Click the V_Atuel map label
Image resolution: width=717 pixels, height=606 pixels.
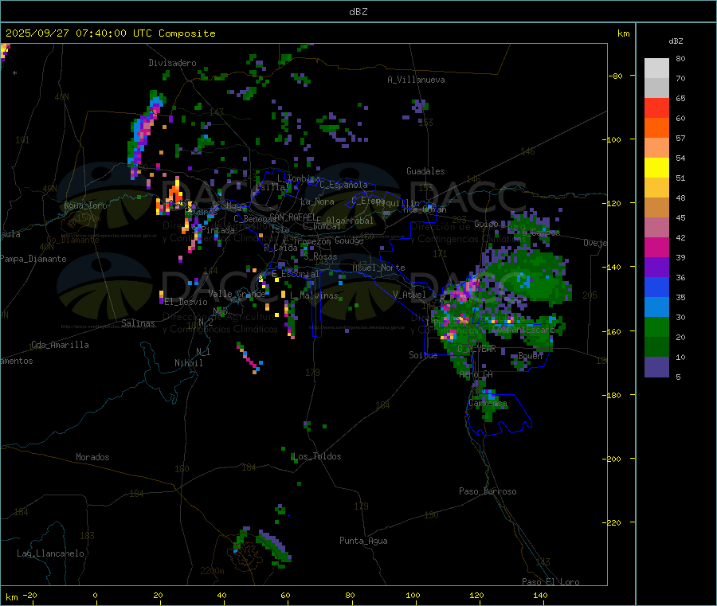point(409,295)
